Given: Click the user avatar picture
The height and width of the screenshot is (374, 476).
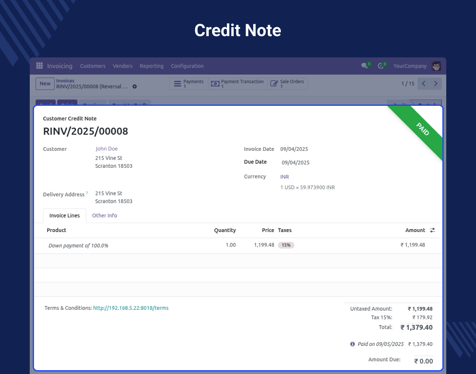Looking at the screenshot, I should (x=436, y=66).
